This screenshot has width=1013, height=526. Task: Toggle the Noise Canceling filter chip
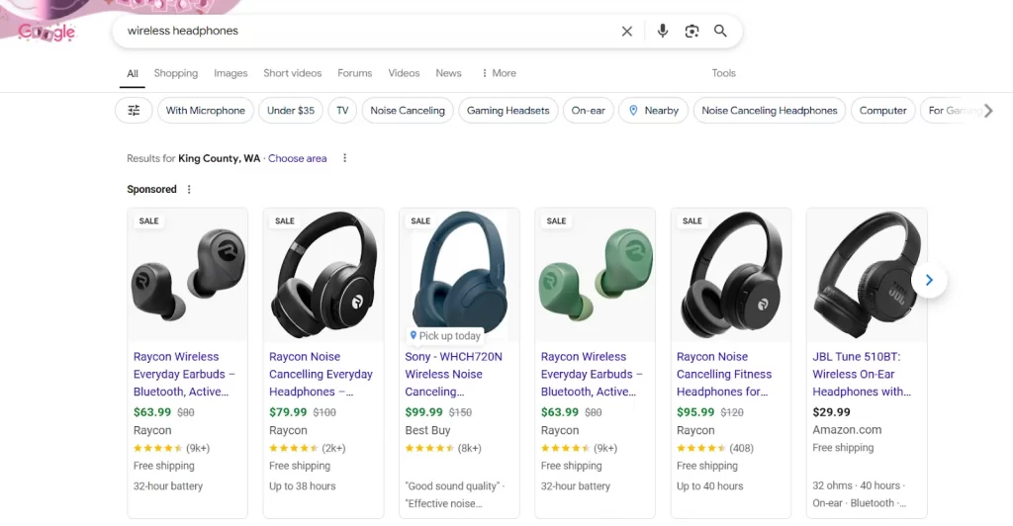point(408,111)
